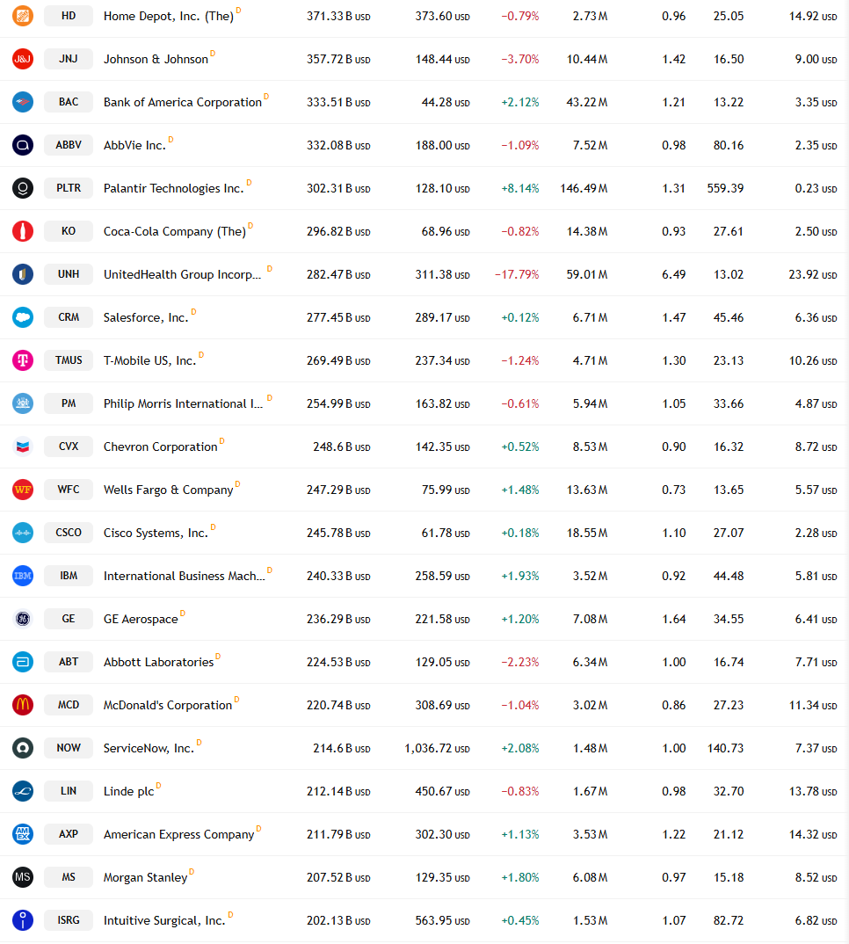
Task: Open the Chevron Corporation link
Action: (160, 447)
